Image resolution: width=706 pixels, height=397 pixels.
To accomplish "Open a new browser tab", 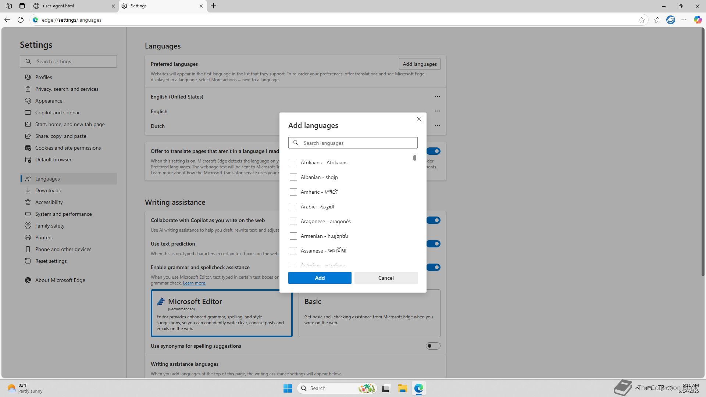I will (x=213, y=6).
